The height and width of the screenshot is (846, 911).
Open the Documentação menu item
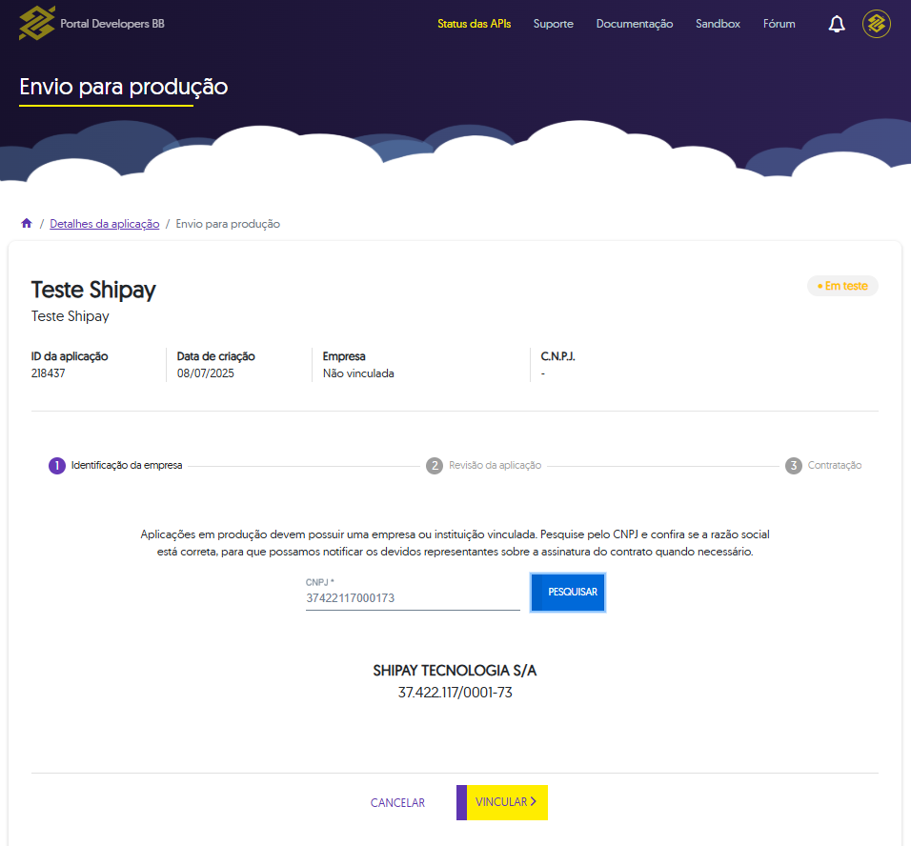635,24
